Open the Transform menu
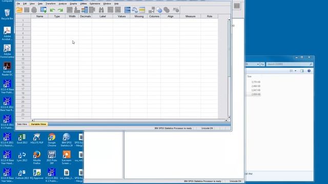 point(51,4)
